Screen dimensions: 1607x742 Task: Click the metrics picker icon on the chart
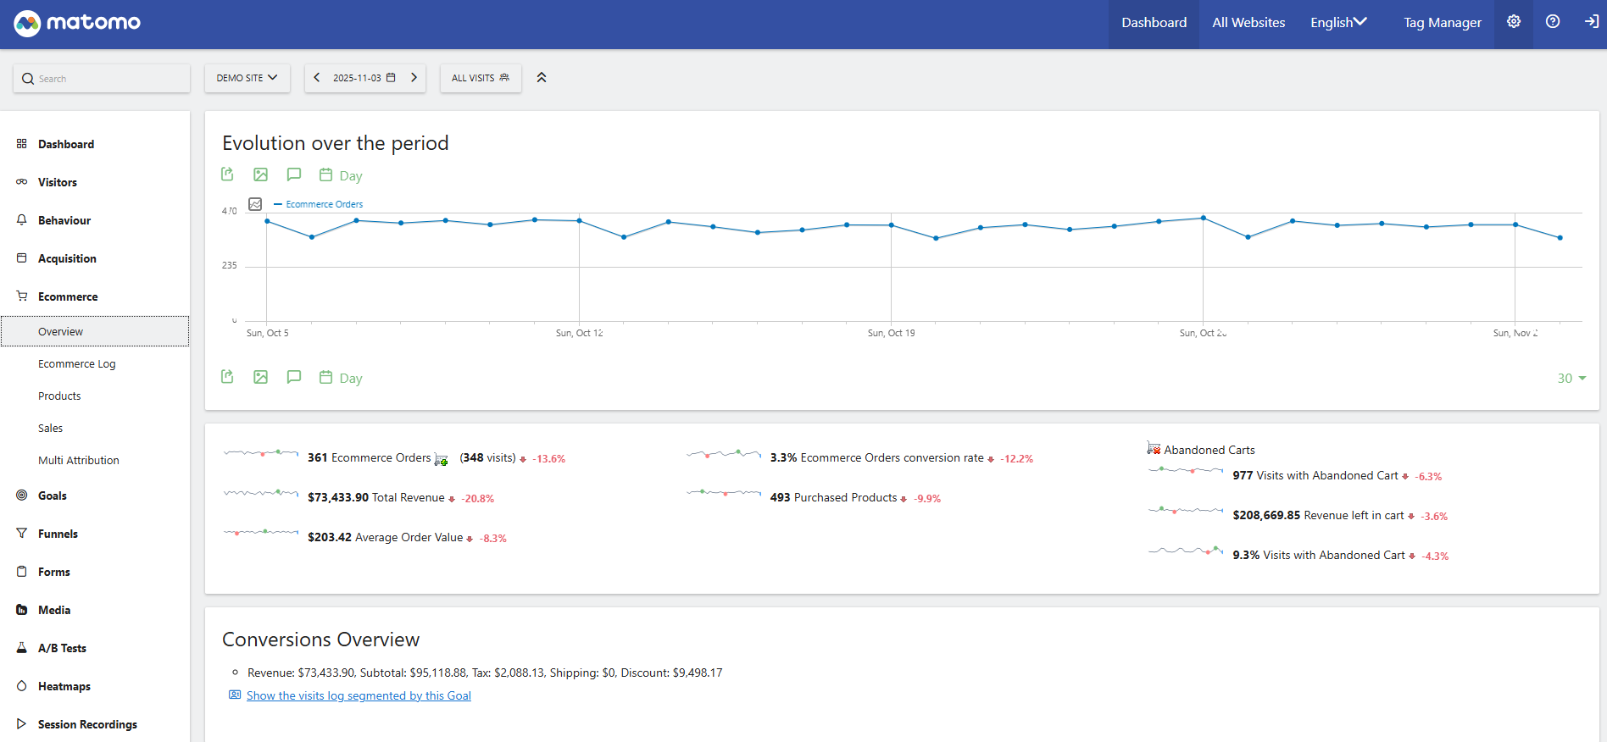coord(255,204)
